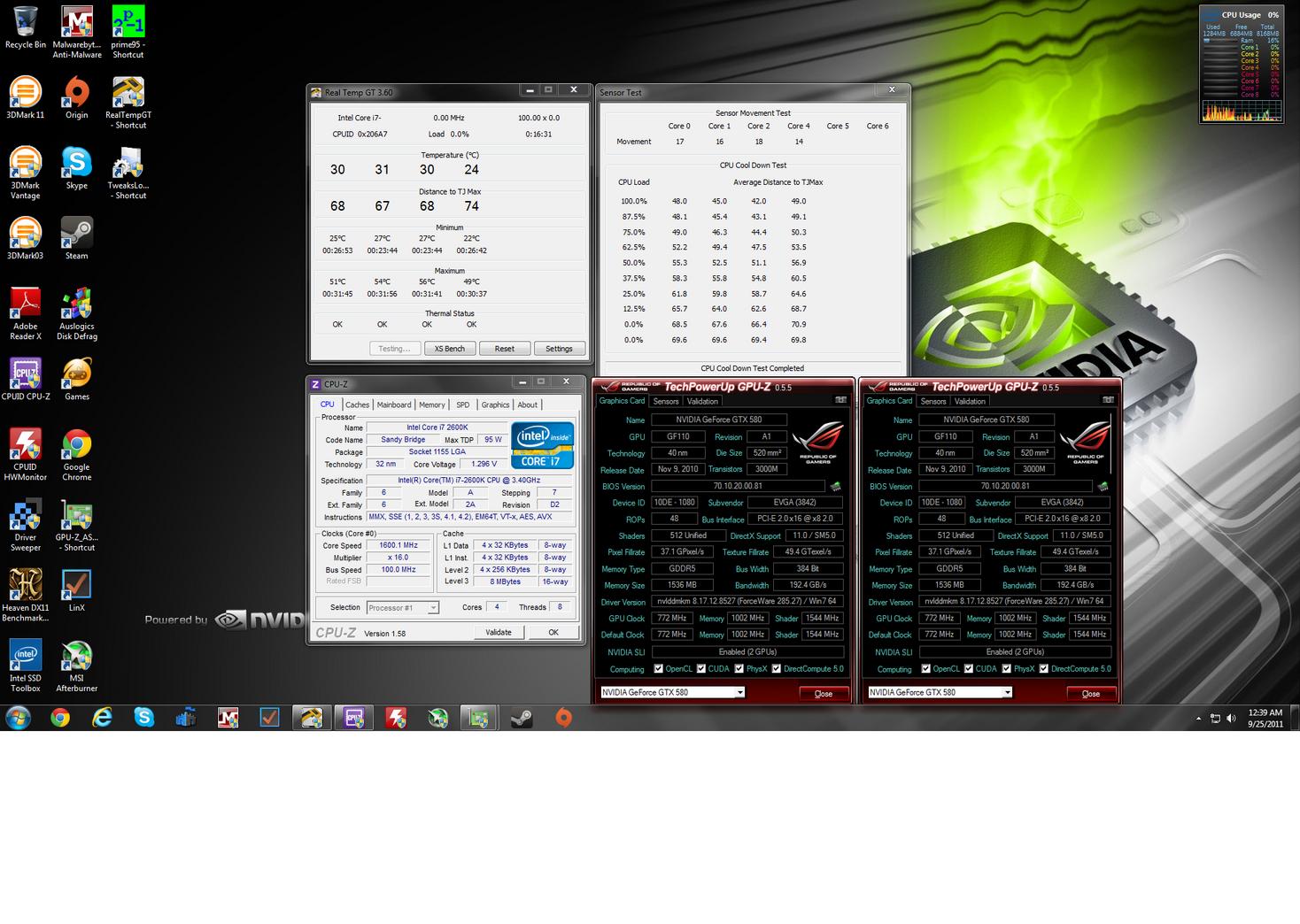
Task: Open Intel SSD Toolbox desktop icon
Action: click(26, 666)
